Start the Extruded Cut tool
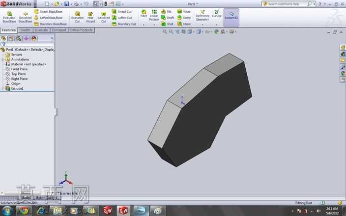 (x=77, y=17)
